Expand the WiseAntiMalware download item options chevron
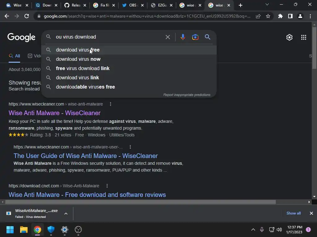Viewport: 317px width, 237px height. tap(66, 214)
